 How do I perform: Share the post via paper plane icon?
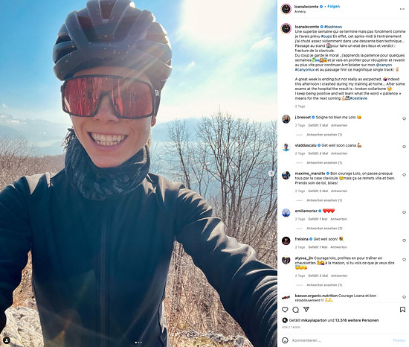tap(306, 310)
